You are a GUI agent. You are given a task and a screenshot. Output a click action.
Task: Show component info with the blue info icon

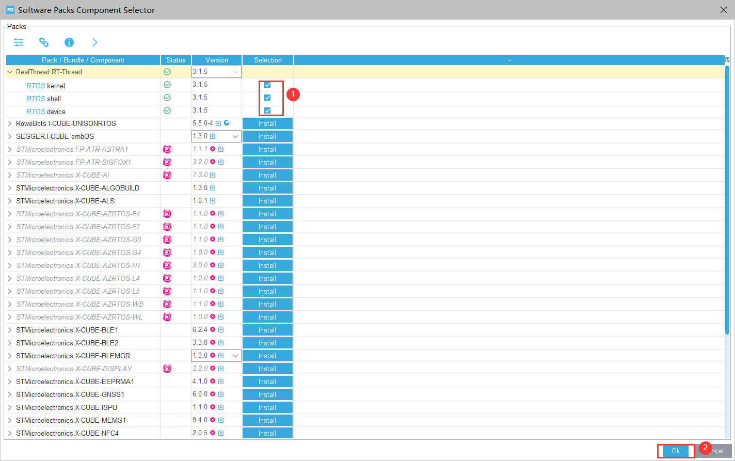69,42
